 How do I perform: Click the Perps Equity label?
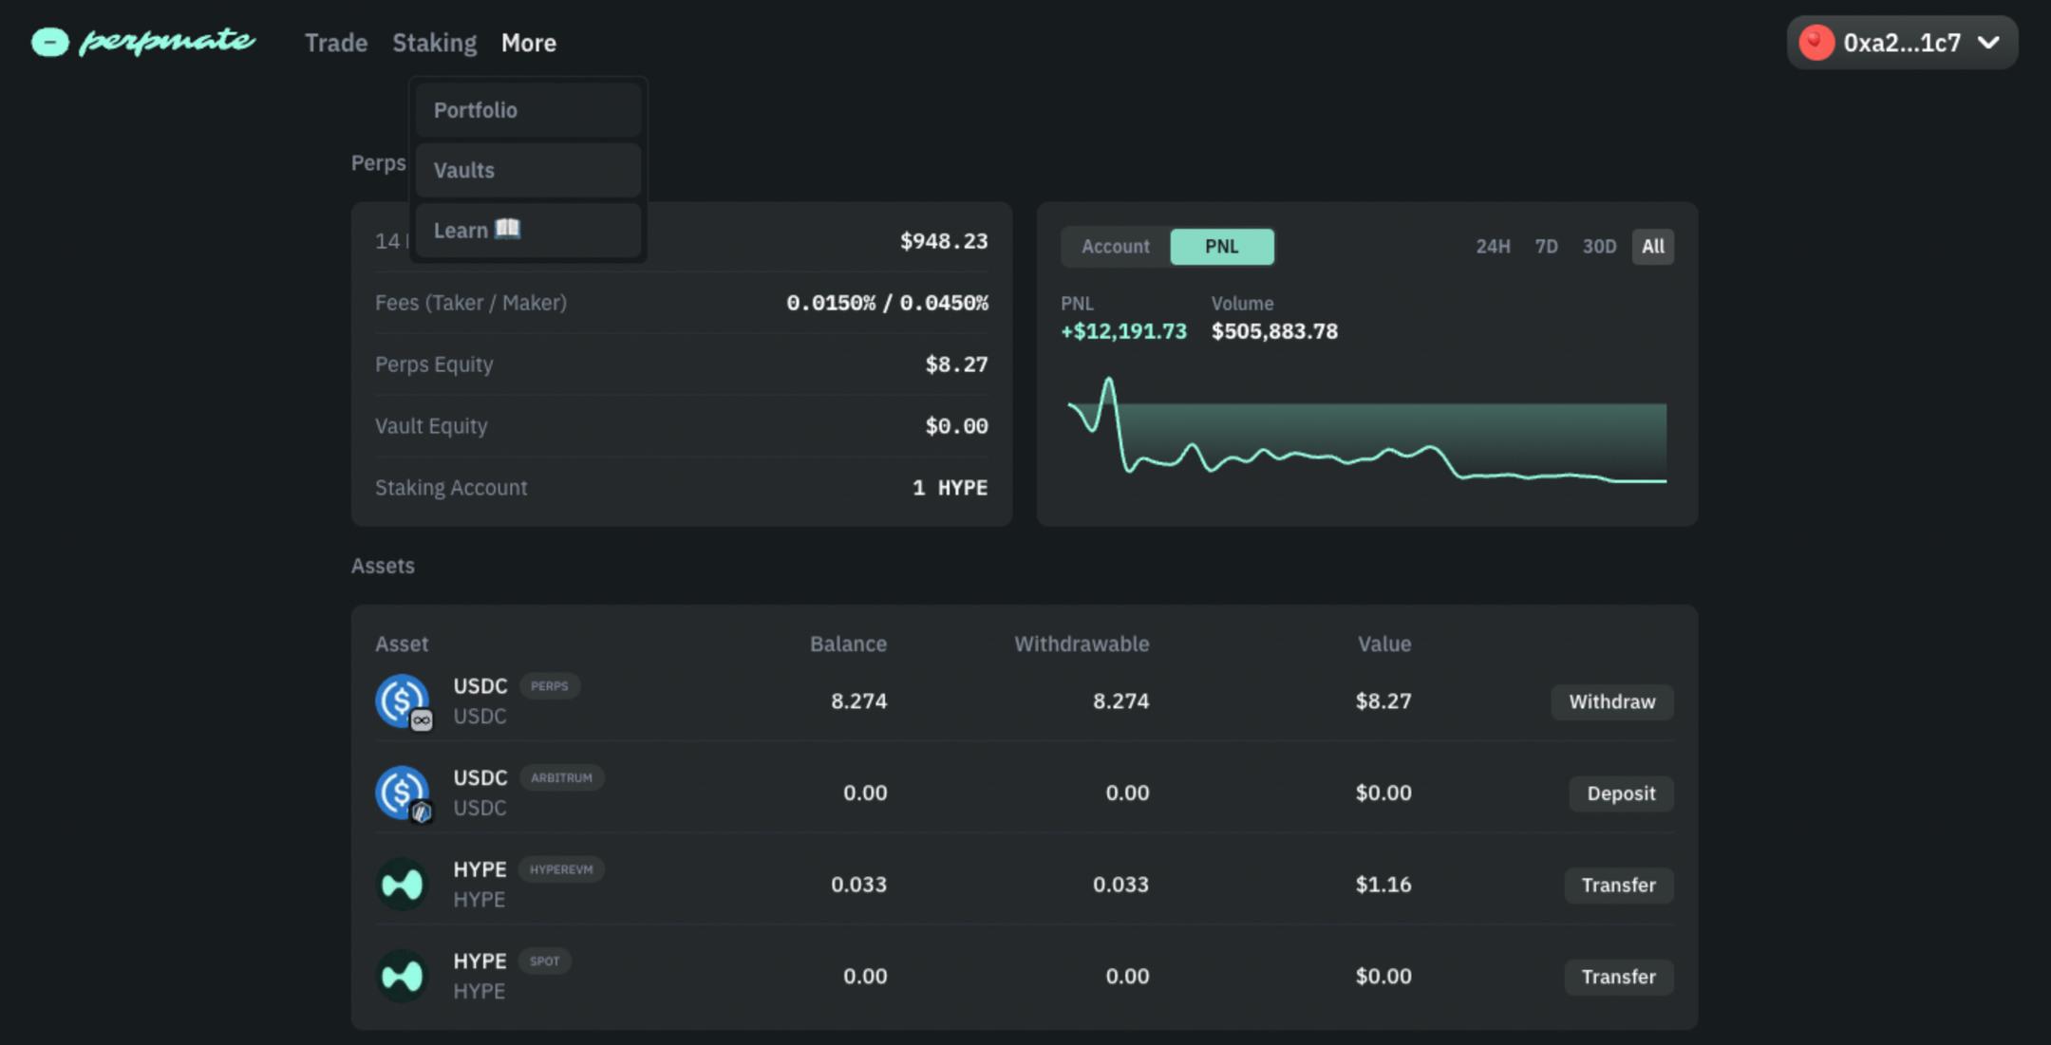click(x=434, y=364)
